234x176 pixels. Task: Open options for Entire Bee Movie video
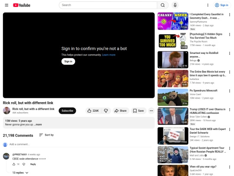click(230, 72)
